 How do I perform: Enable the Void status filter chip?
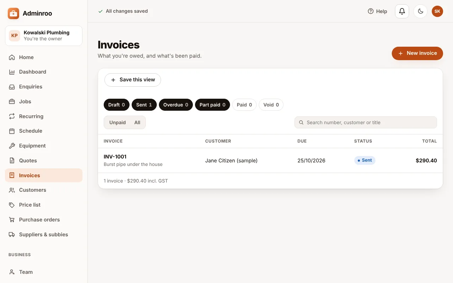coord(271,105)
